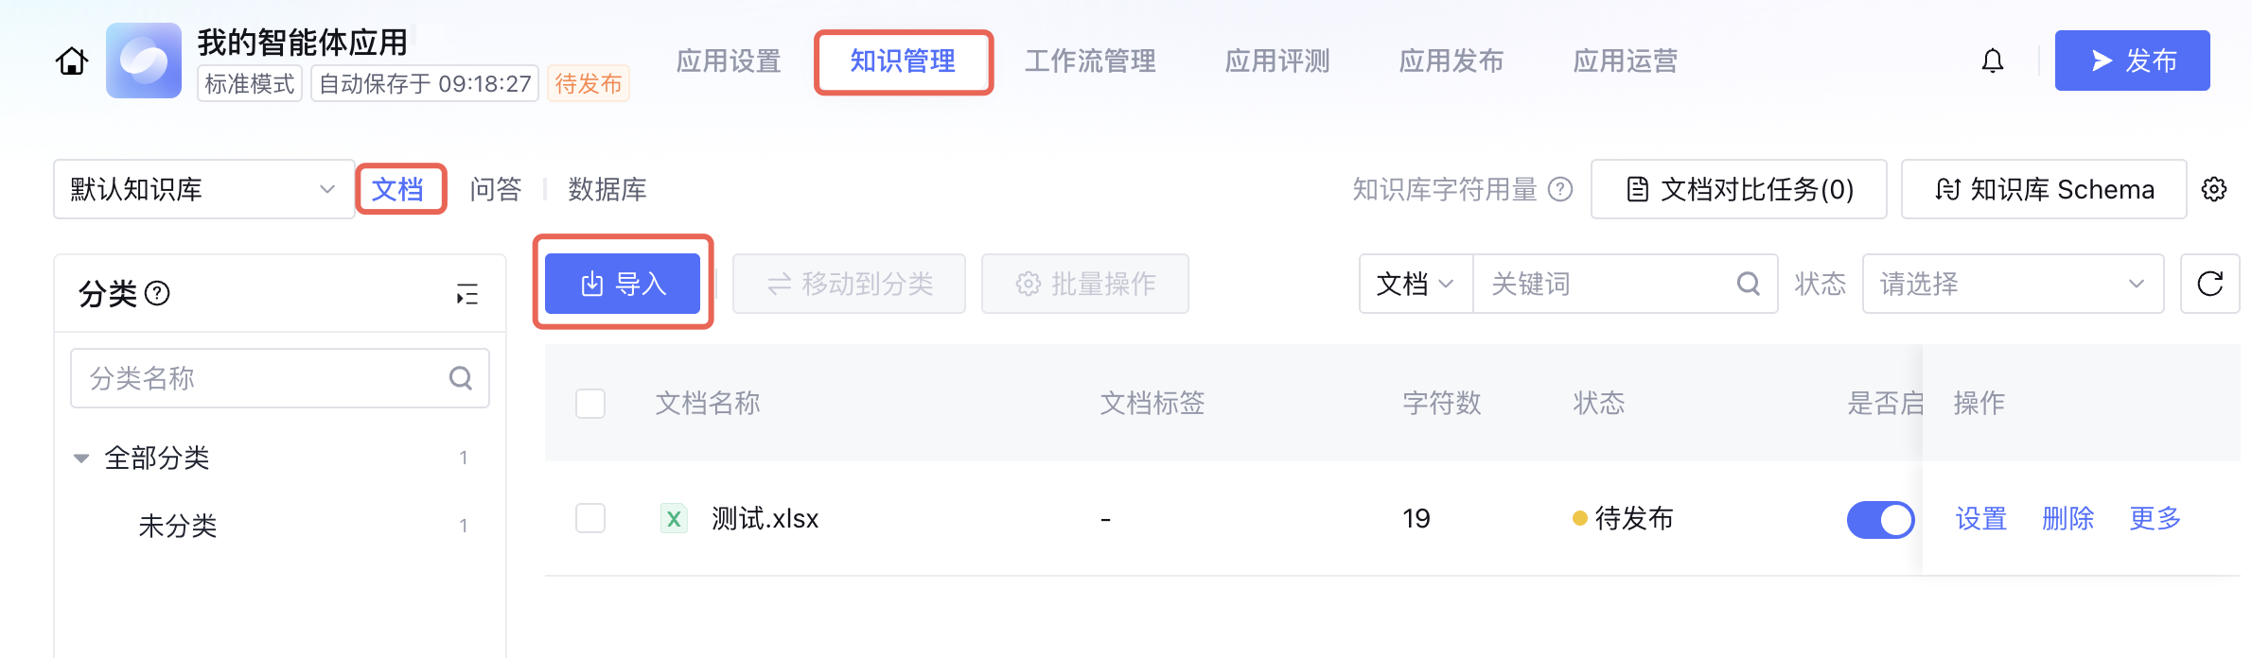Click the blue 发布 button

(2132, 61)
